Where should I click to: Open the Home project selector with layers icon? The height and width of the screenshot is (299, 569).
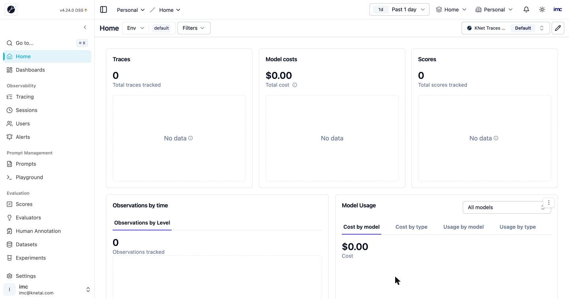click(x=451, y=9)
